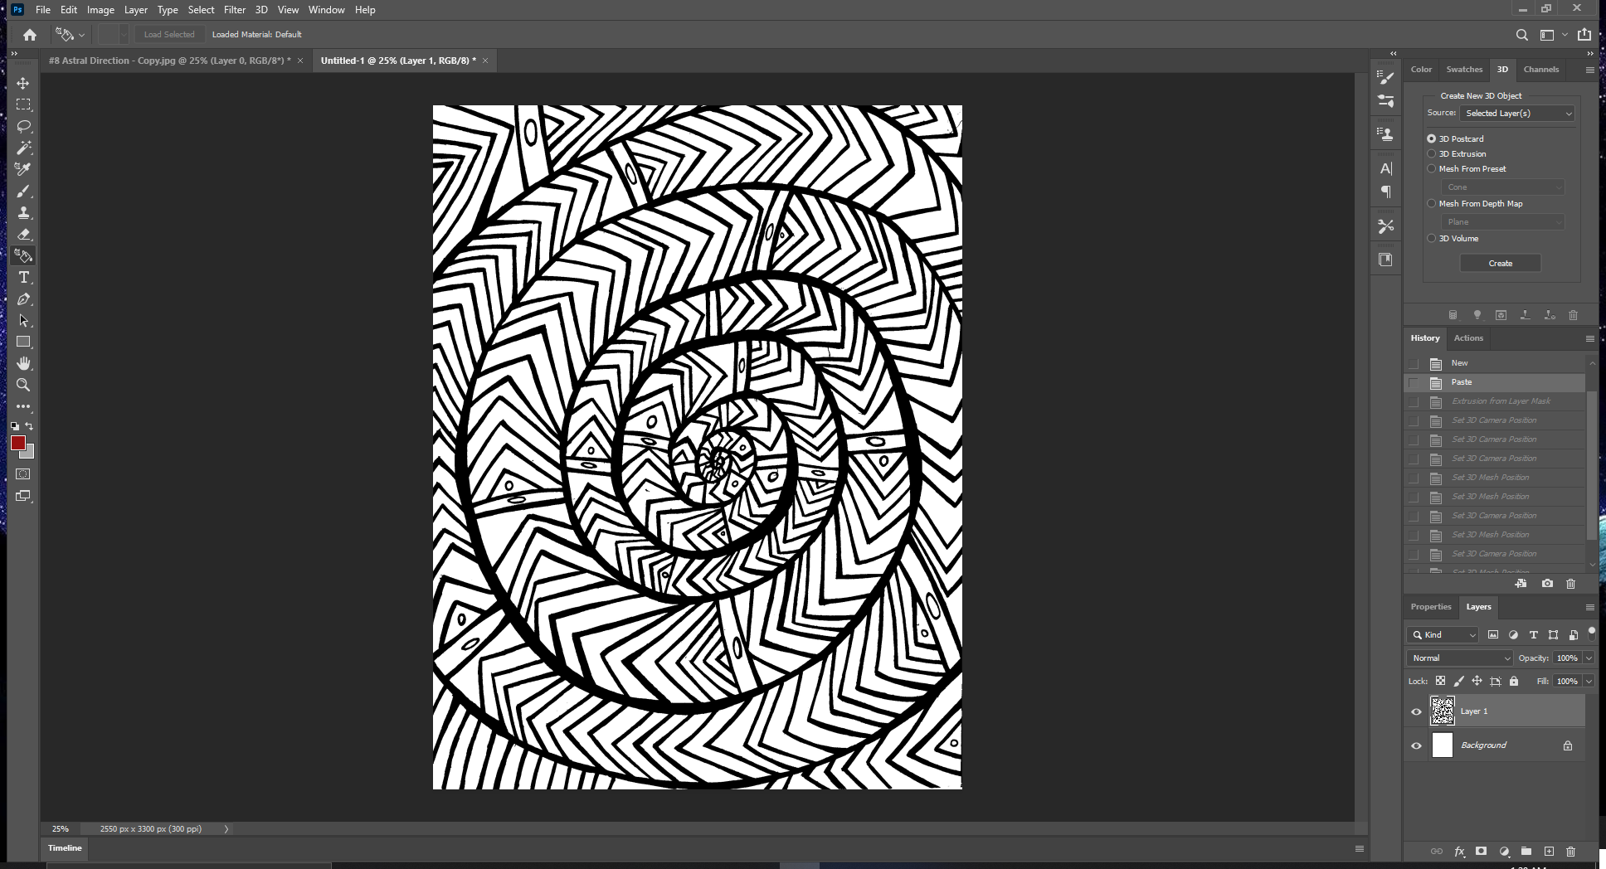
Task: Toggle Lock transparent pixels
Action: point(1440,681)
